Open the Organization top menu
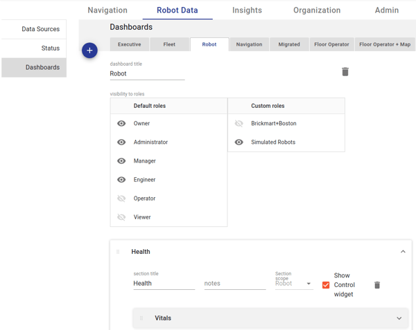The image size is (416, 330). 317,10
